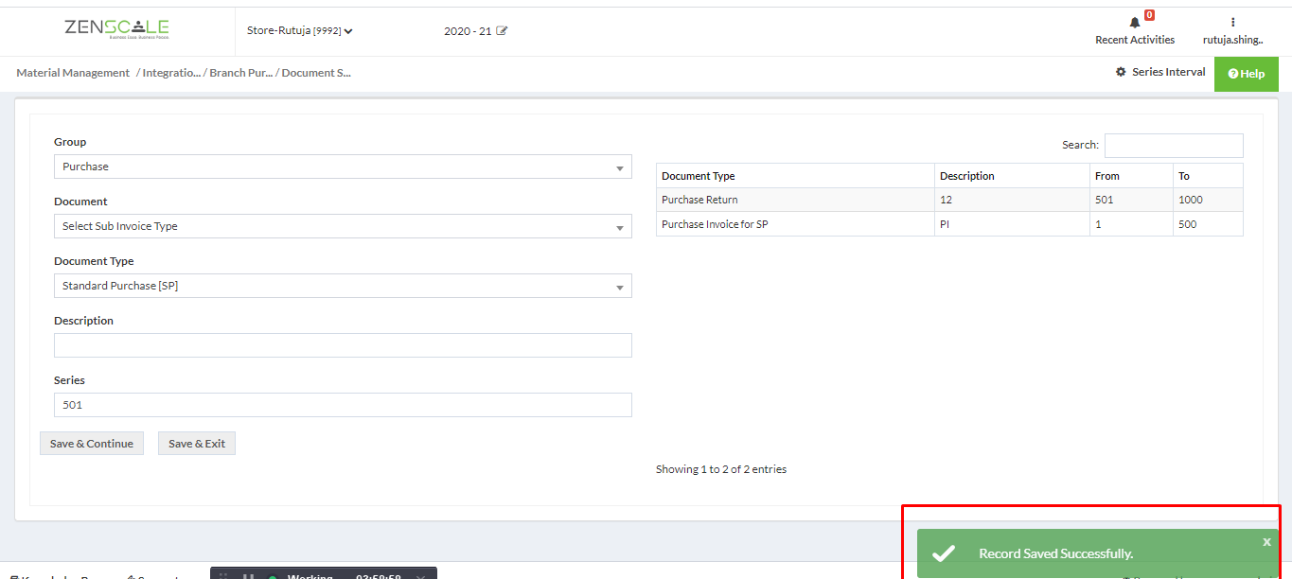Go to Branch Pur... breadcrumb

[240, 73]
